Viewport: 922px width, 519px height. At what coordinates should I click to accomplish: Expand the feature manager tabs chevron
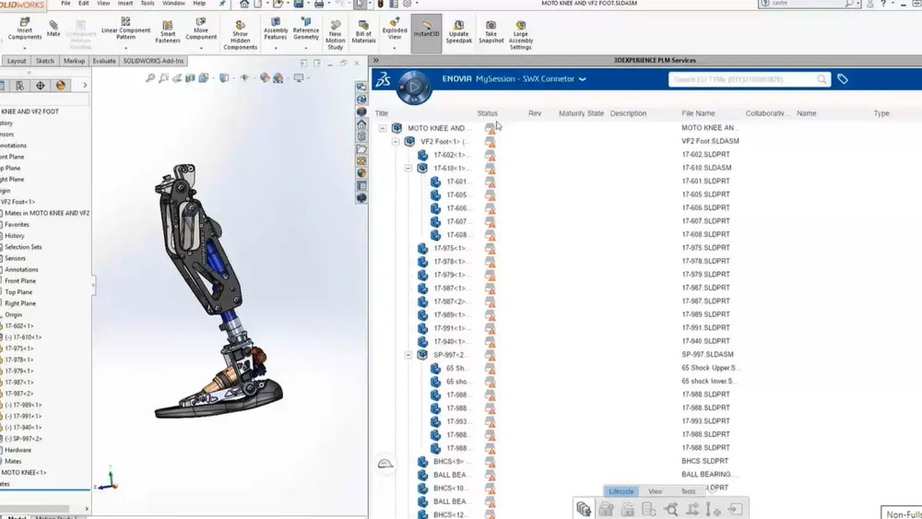85,85
